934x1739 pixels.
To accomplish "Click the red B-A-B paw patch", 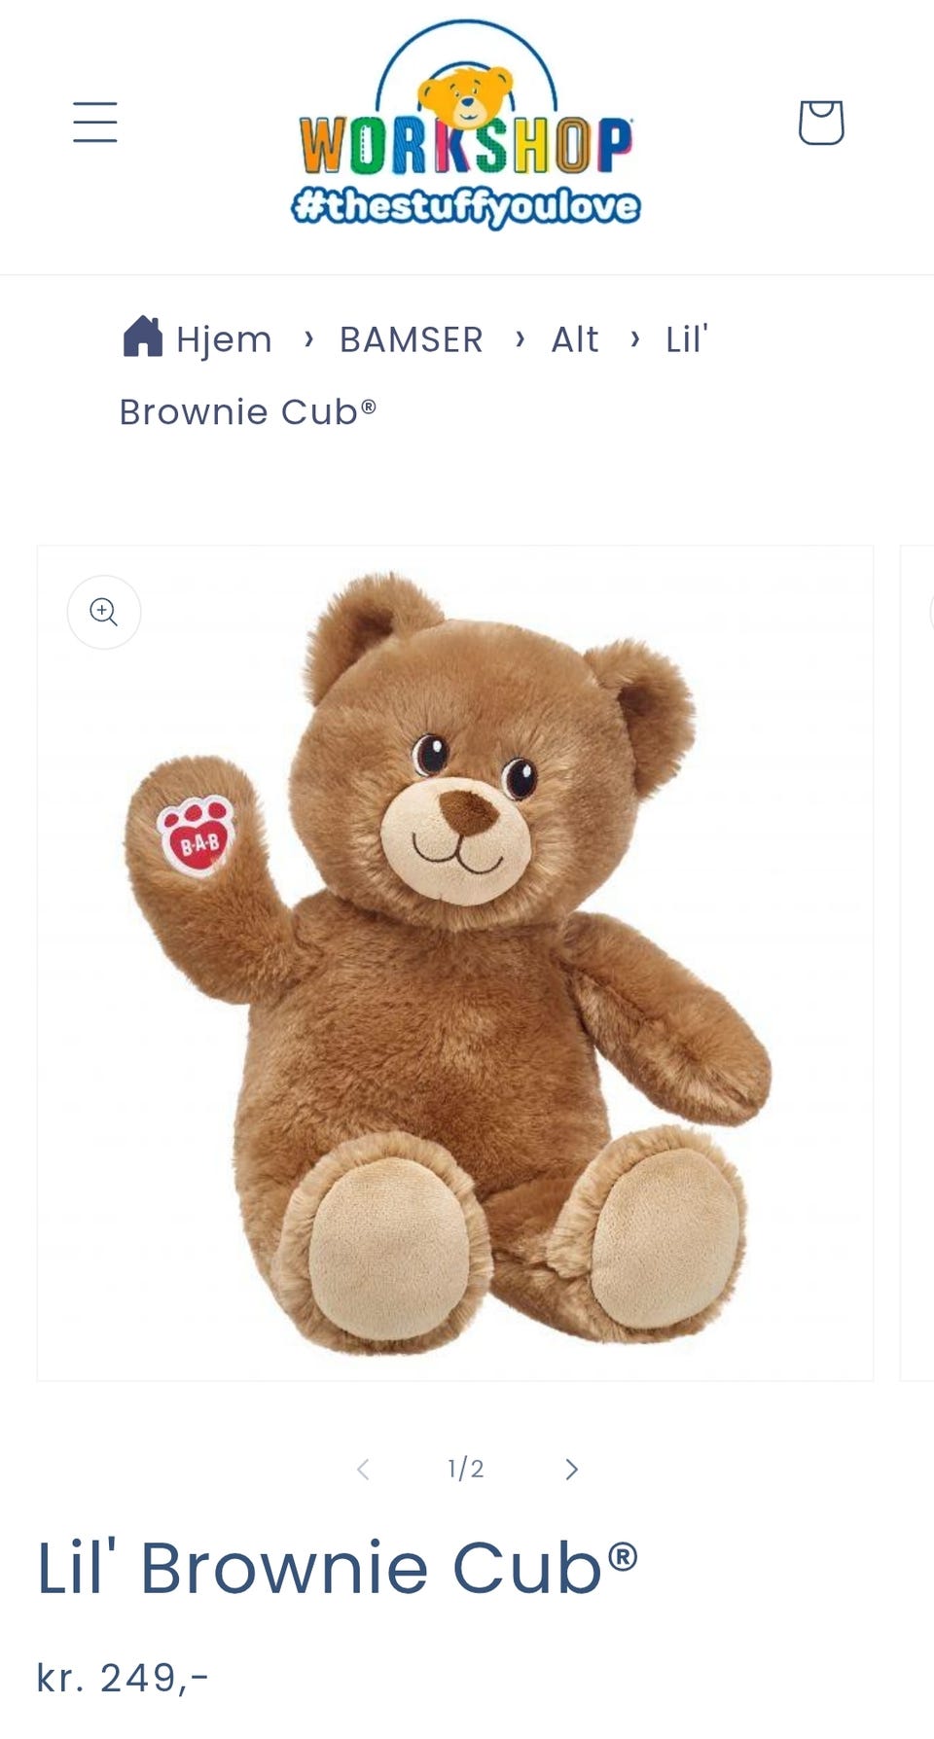I will click(x=197, y=836).
